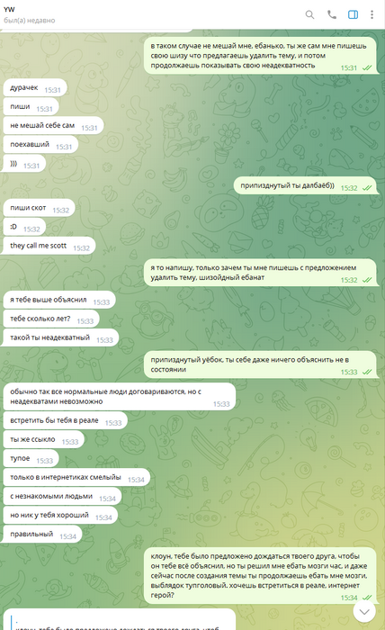Image resolution: width=385 pixels, height=630 pixels.
Task: Click read checkmarks on the 15:31 outgoing message
Action: click(367, 67)
